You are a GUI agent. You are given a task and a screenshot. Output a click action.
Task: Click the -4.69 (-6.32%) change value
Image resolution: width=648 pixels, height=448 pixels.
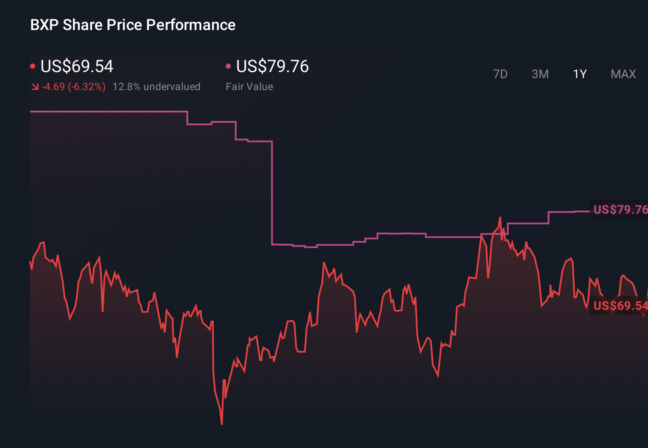coord(73,86)
